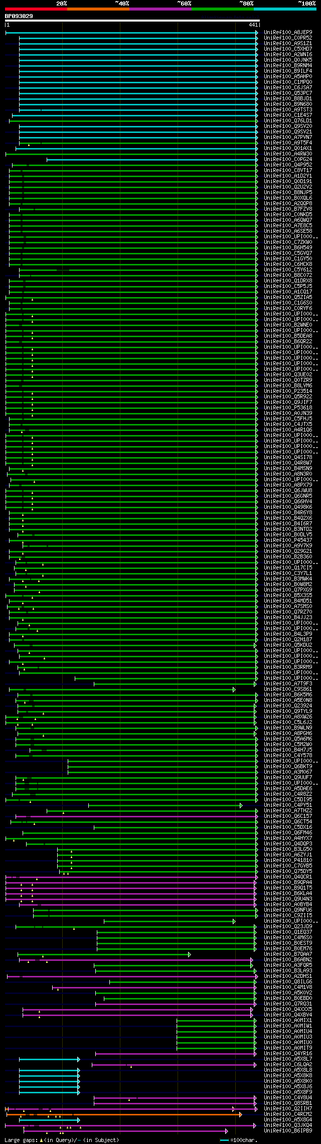
Task: Click label UniRef100_C4RCM2
Action: pyautogui.click(x=288, y=1114)
